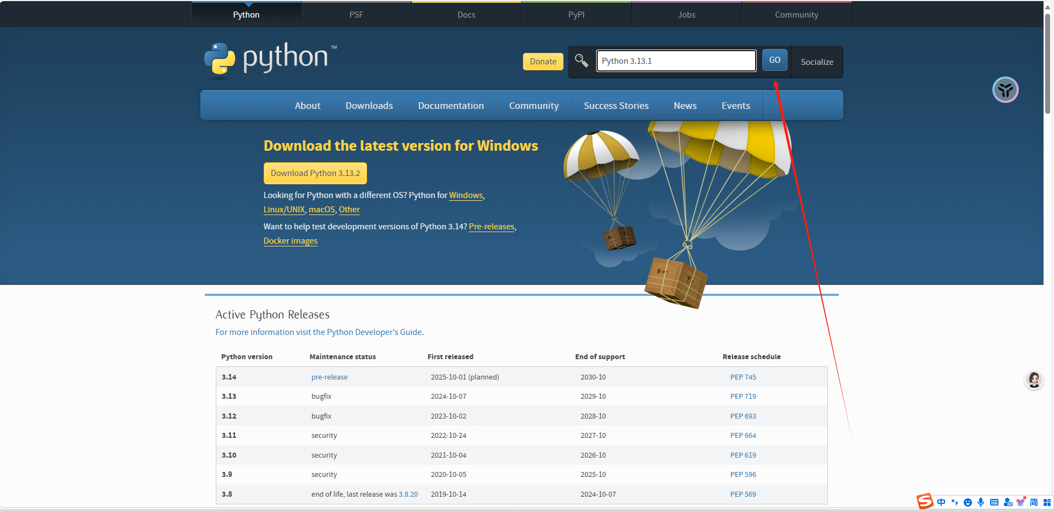Toggle the Chinese/English mode (中) icon
Image resolution: width=1054 pixels, height=511 pixels.
[941, 502]
